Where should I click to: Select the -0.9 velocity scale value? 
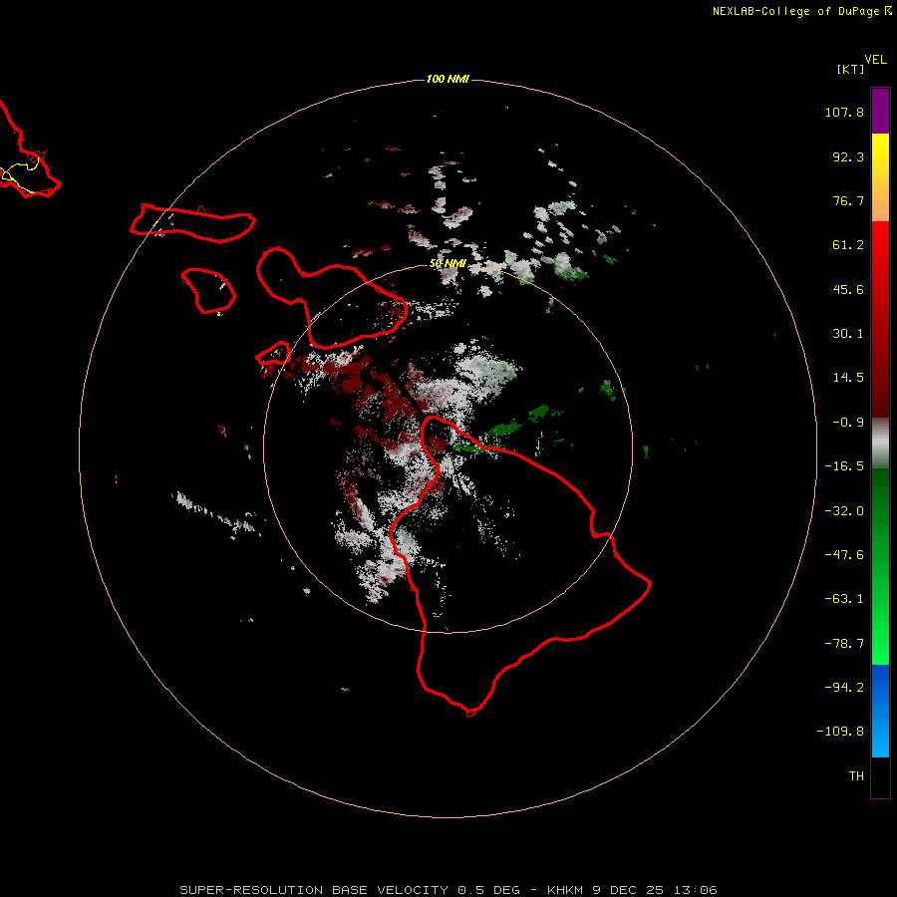click(x=848, y=423)
